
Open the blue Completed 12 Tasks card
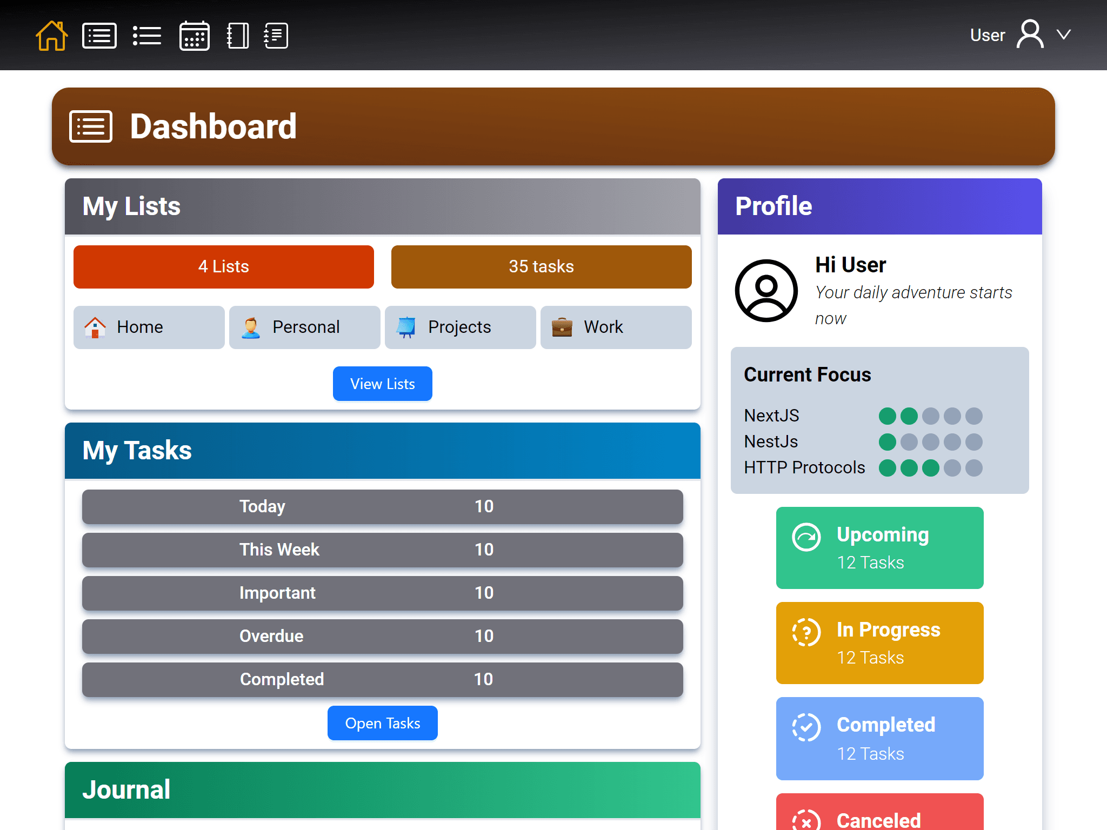(x=880, y=739)
